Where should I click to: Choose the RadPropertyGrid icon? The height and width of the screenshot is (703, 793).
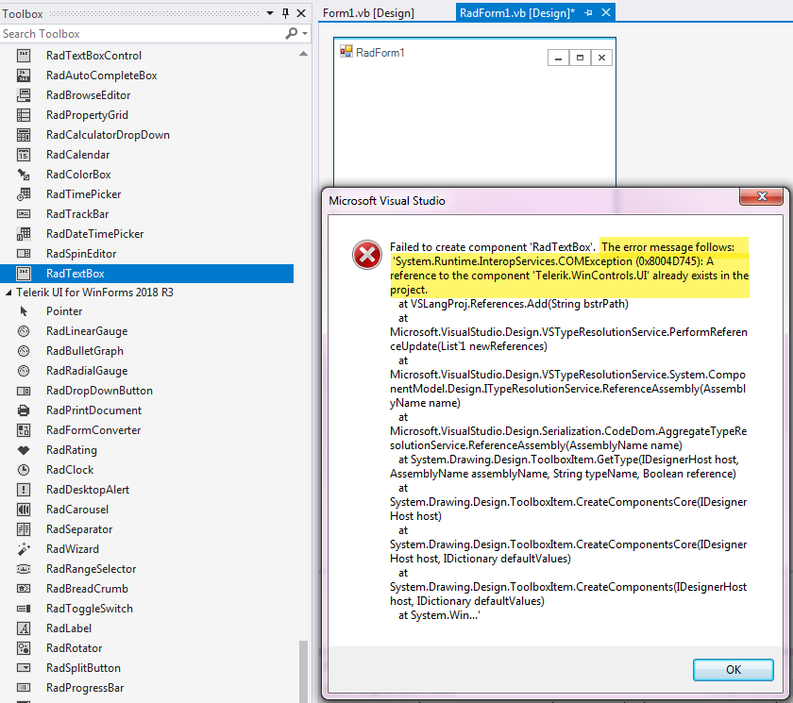click(x=24, y=115)
